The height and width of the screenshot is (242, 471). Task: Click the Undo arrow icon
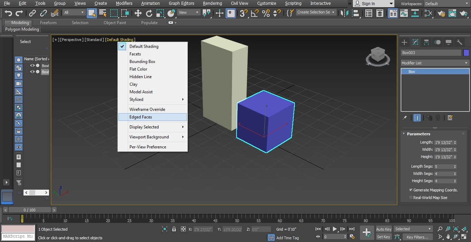pyautogui.click(x=8, y=13)
